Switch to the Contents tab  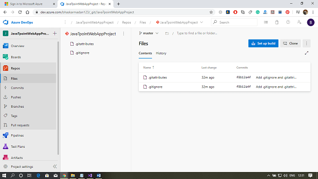click(x=145, y=53)
